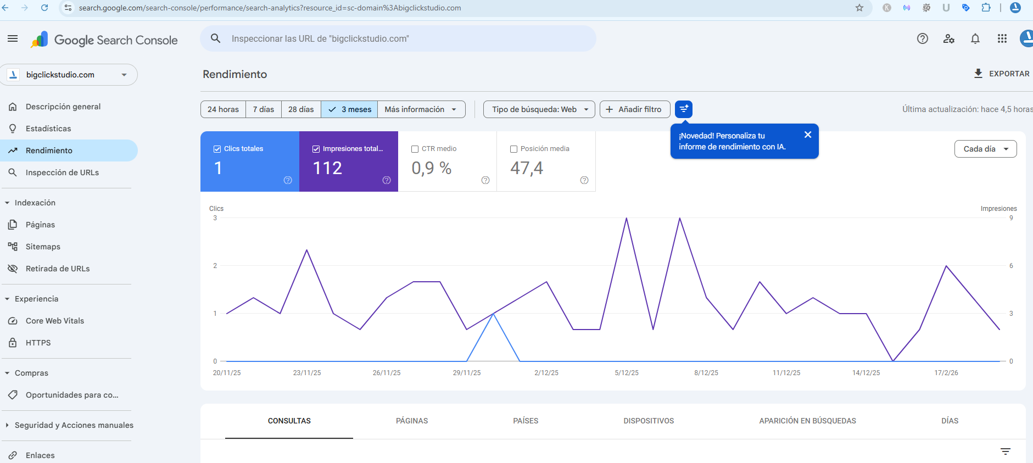Screen dimensions: 1033x463
Task: Uncheck the Clics totales checkbox
Action: click(x=217, y=149)
